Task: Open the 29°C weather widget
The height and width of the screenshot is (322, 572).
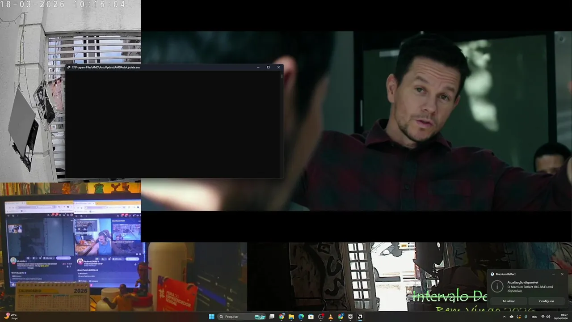Action: tap(12, 317)
